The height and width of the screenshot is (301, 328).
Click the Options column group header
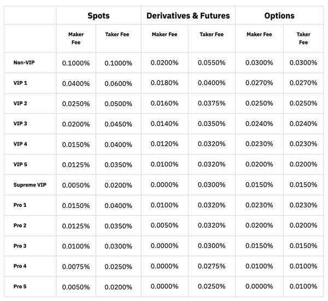279,16
